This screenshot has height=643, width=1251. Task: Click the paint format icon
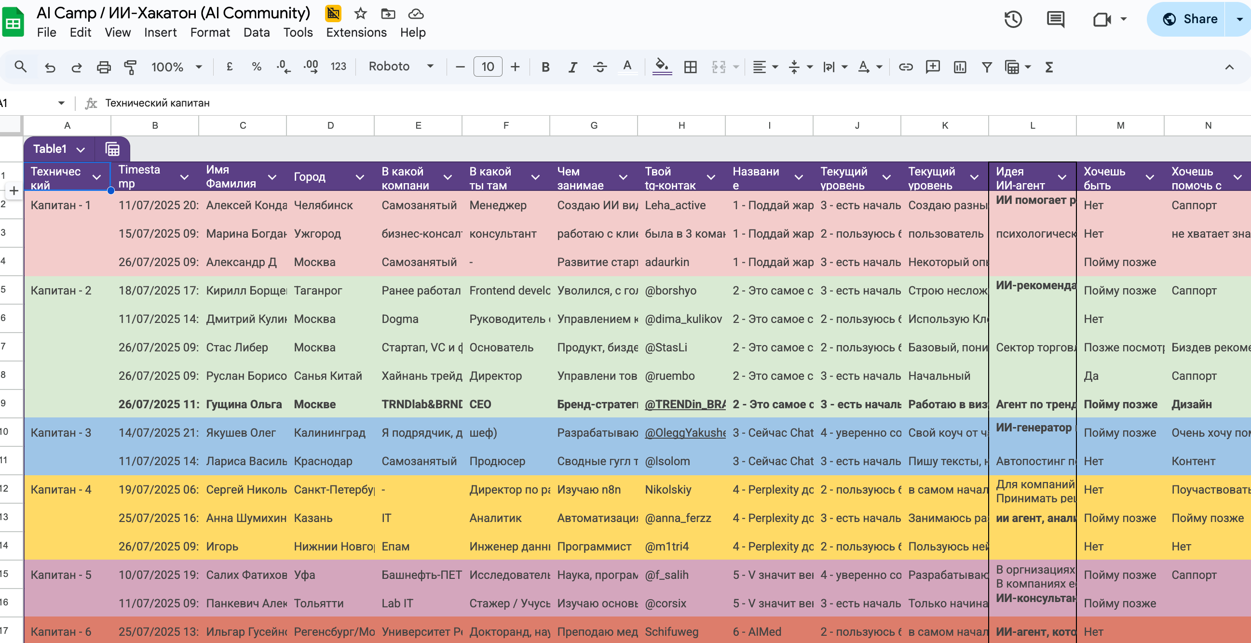tap(130, 67)
